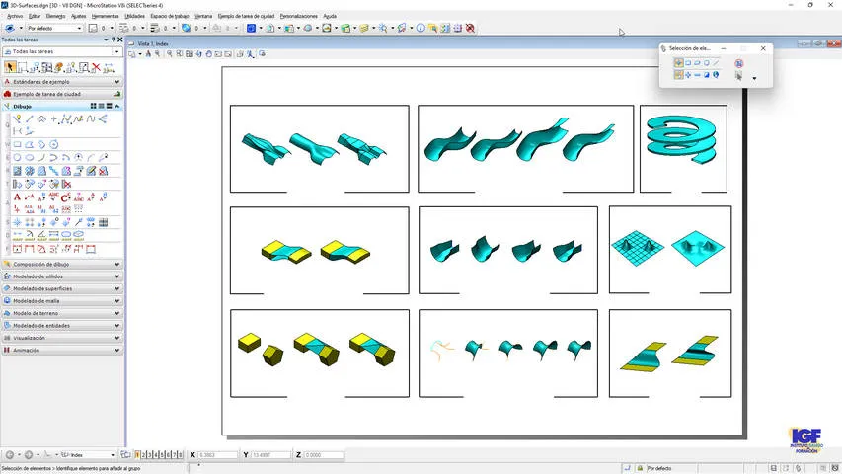Click the previous view back arrow
This screenshot has height=474, width=842.
[10, 454]
